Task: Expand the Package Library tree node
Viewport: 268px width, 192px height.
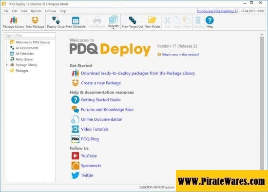Action: [7, 65]
